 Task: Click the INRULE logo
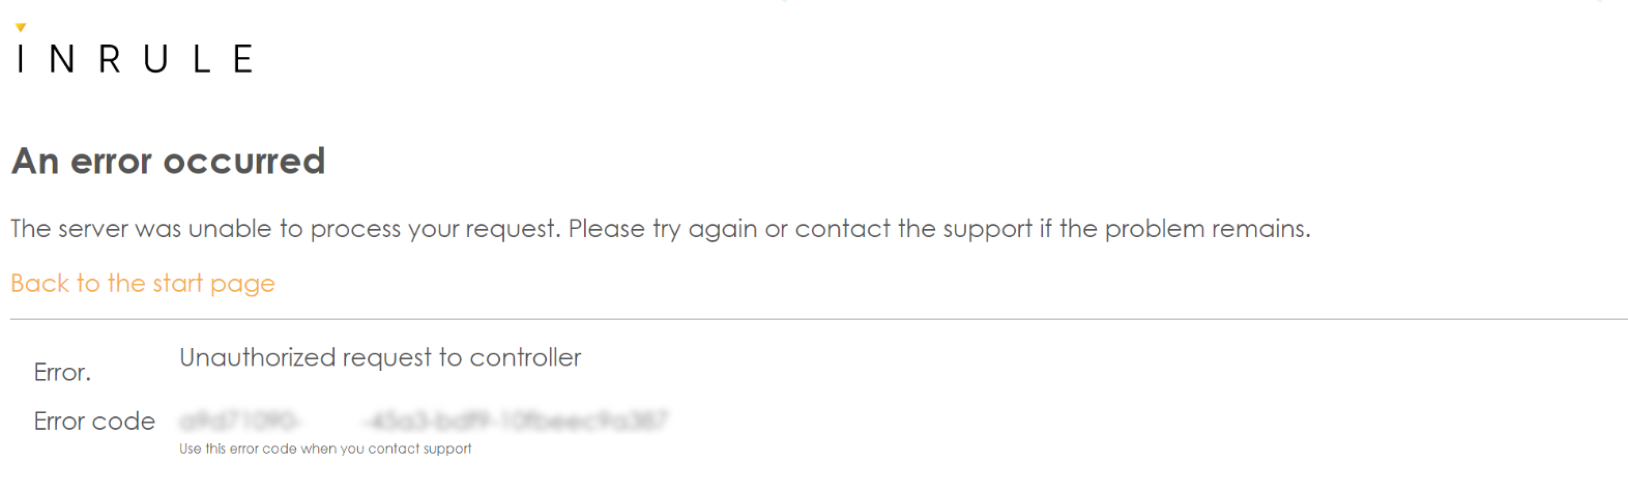tap(133, 57)
